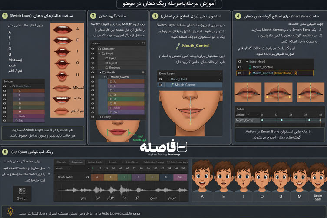Open the Bone Layer panel header dropdown
Image resolution: width=327 pixels, height=218 pixels.
coord(220,73)
